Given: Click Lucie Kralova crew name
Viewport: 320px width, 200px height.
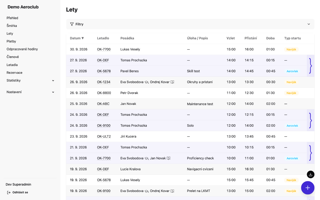Looking at the screenshot, I should [130, 169].
